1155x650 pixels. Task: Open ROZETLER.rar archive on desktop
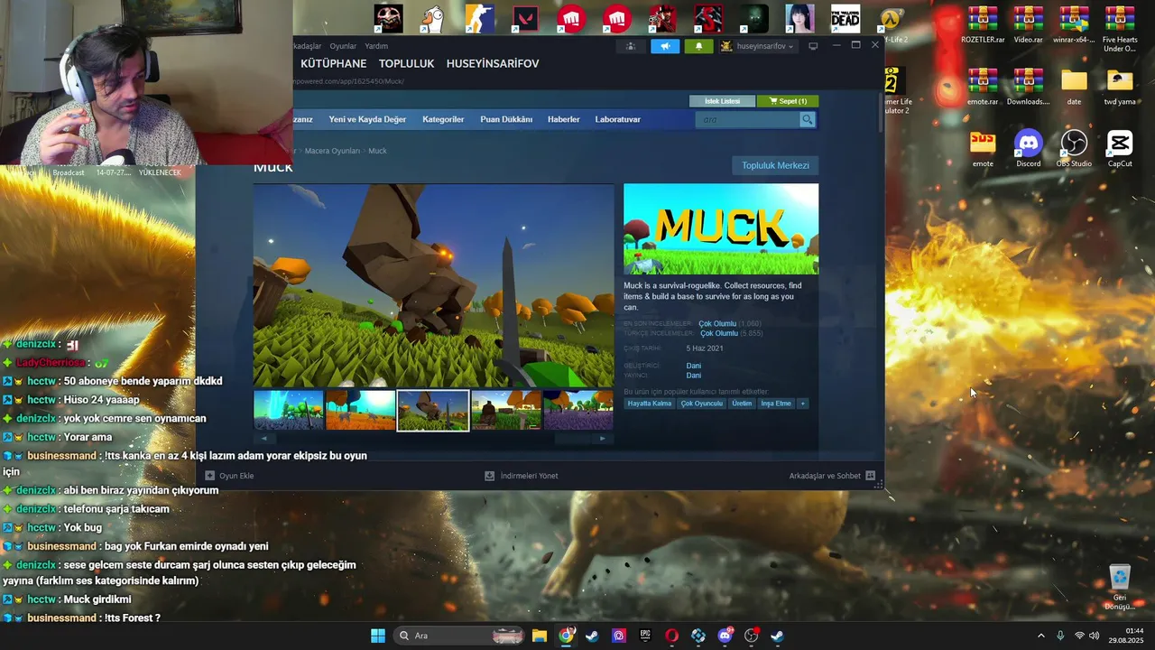pos(983,24)
